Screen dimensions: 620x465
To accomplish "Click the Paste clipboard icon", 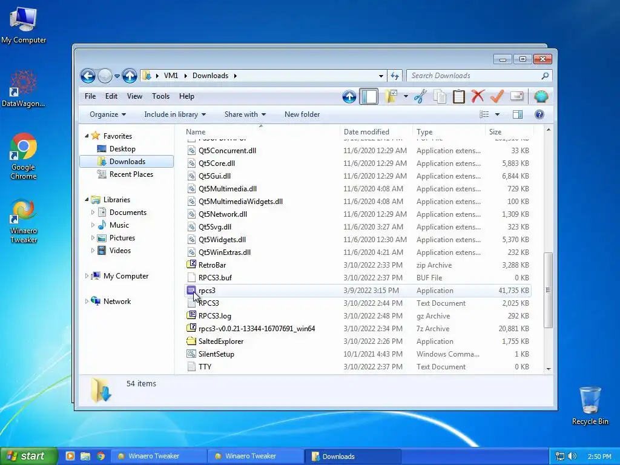I will pos(459,96).
